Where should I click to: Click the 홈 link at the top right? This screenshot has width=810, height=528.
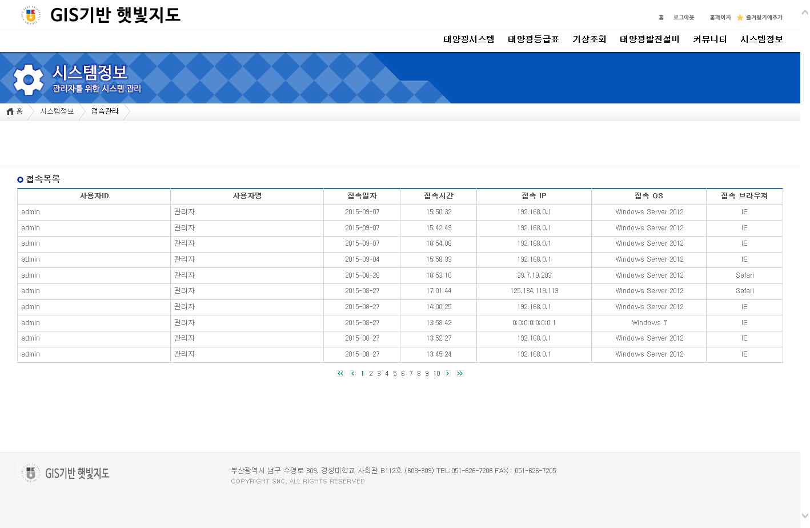(661, 18)
